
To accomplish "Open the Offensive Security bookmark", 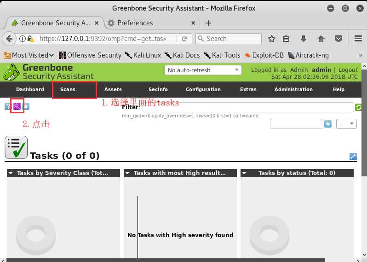I will click(90, 55).
